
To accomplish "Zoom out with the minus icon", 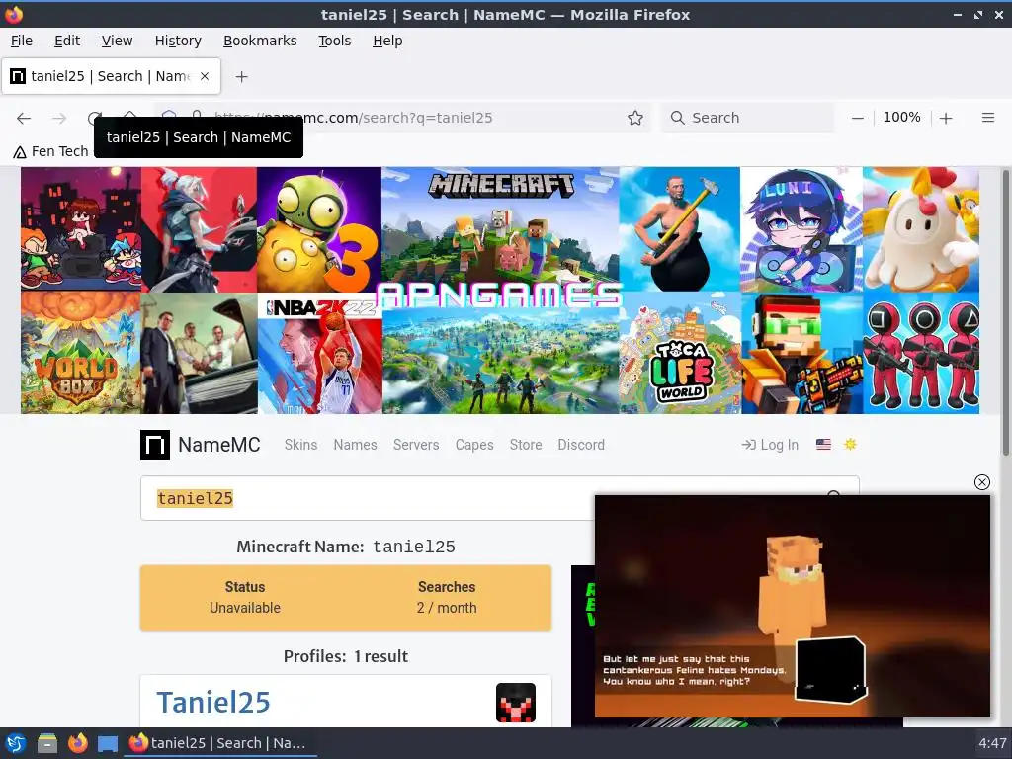I will (x=857, y=119).
